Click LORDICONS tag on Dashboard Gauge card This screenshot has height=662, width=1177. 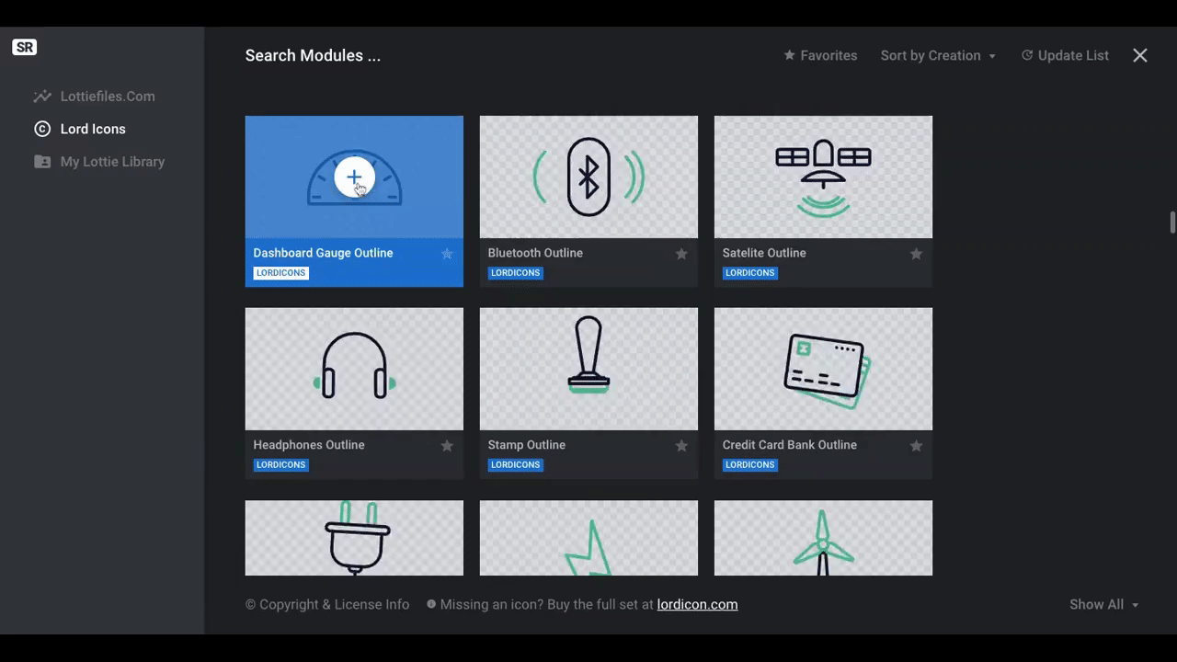[280, 273]
